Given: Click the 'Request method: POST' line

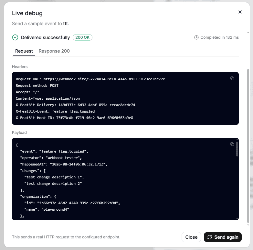Looking at the screenshot, I should point(37,85).
